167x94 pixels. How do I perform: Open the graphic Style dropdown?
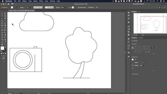pyautogui.click(x=75, y=8)
